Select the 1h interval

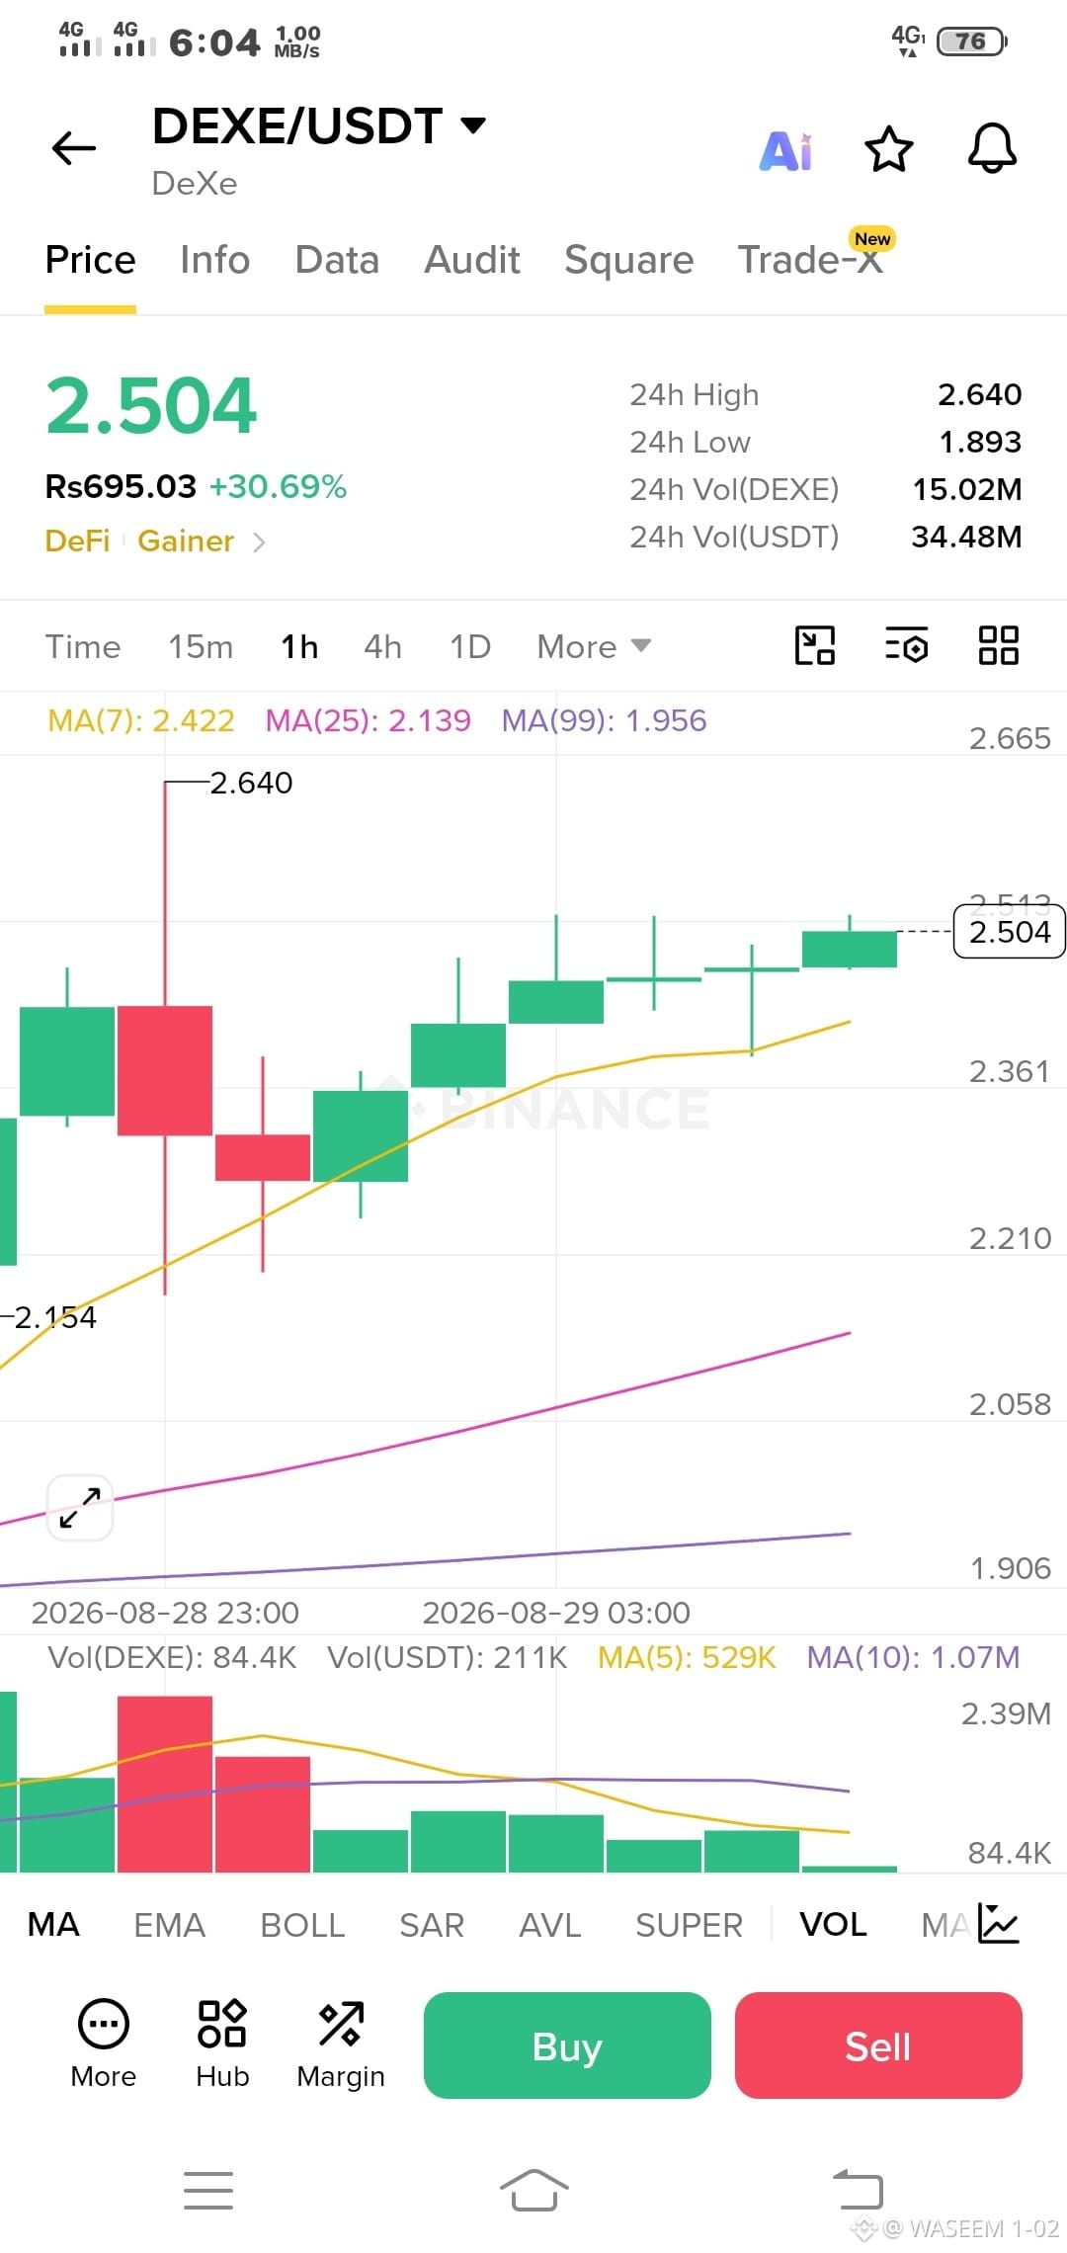click(x=299, y=646)
